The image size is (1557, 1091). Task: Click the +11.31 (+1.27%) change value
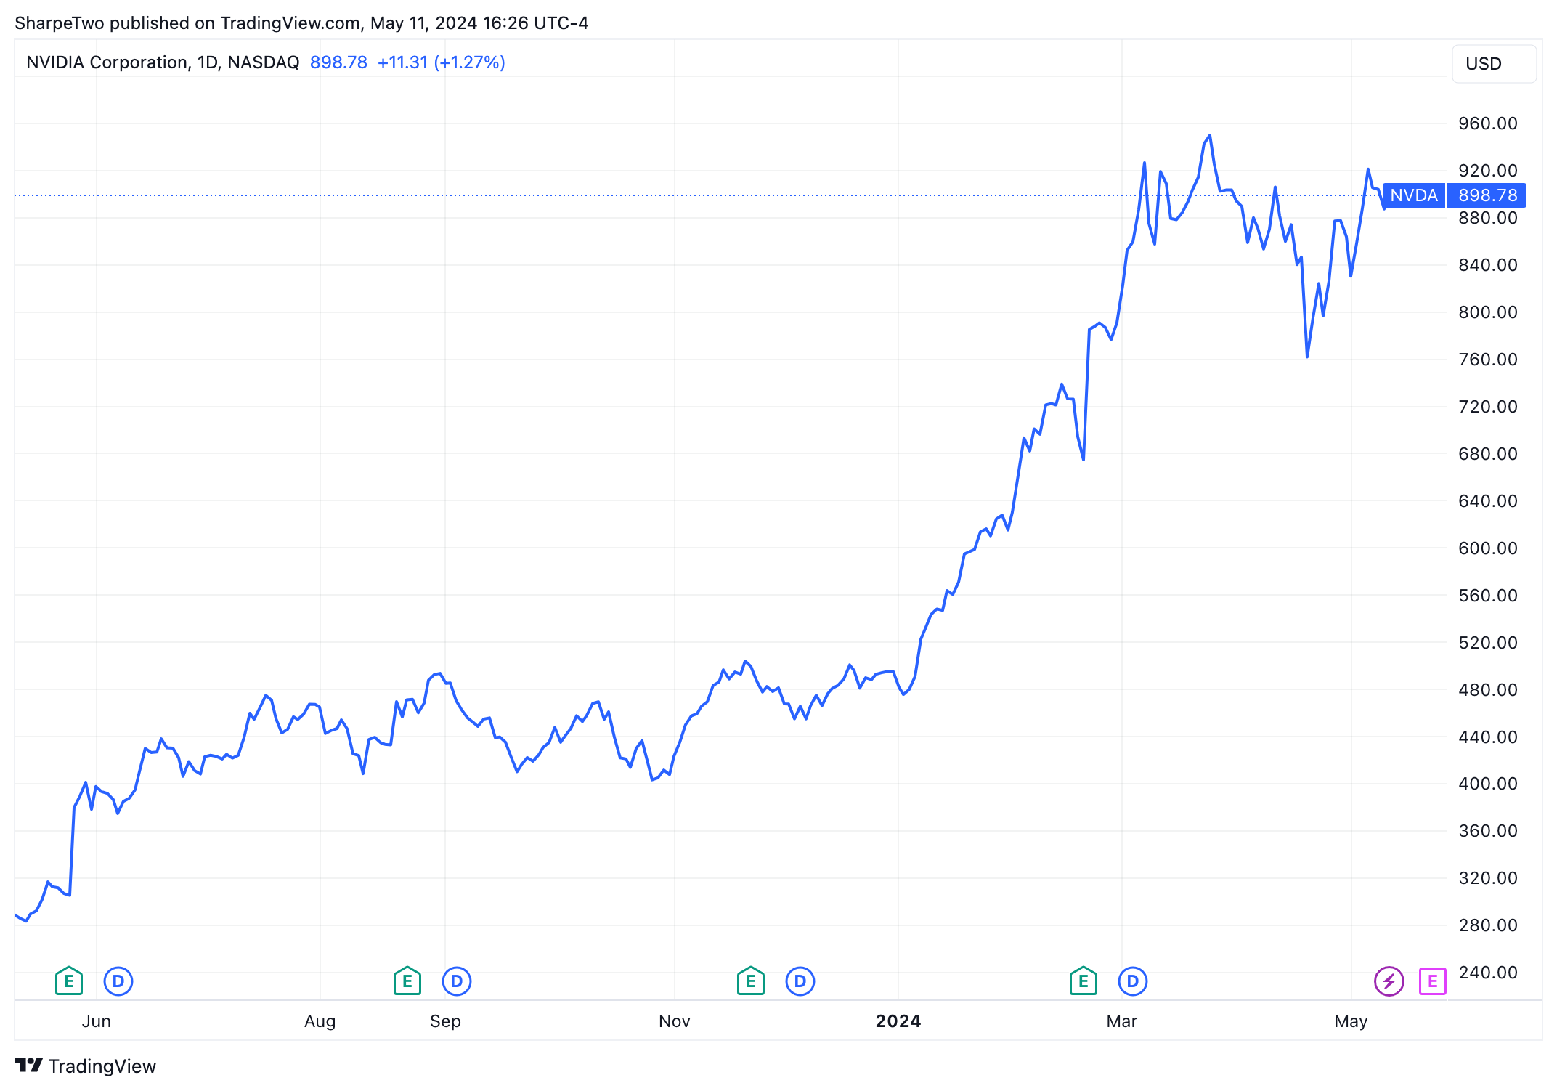[x=441, y=62]
